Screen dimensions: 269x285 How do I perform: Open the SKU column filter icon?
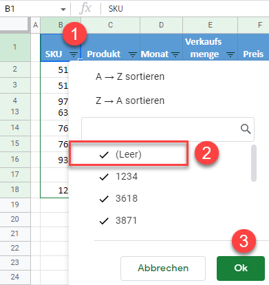pos(74,54)
